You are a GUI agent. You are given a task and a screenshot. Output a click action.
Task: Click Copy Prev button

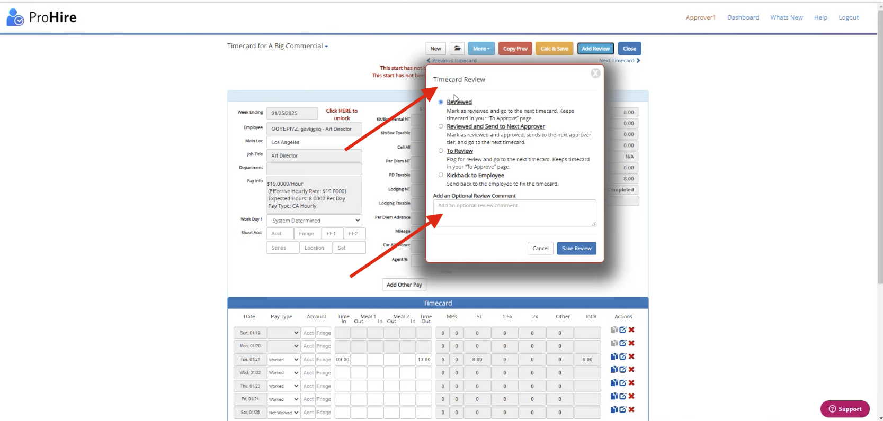click(x=515, y=49)
